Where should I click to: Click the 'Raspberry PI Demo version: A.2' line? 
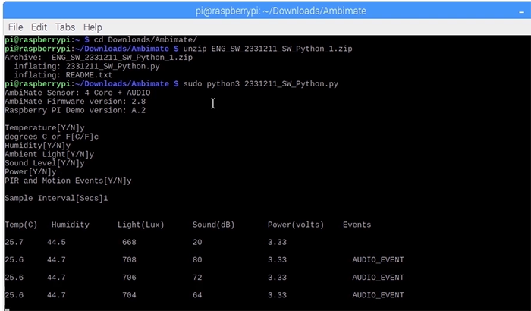pos(75,110)
